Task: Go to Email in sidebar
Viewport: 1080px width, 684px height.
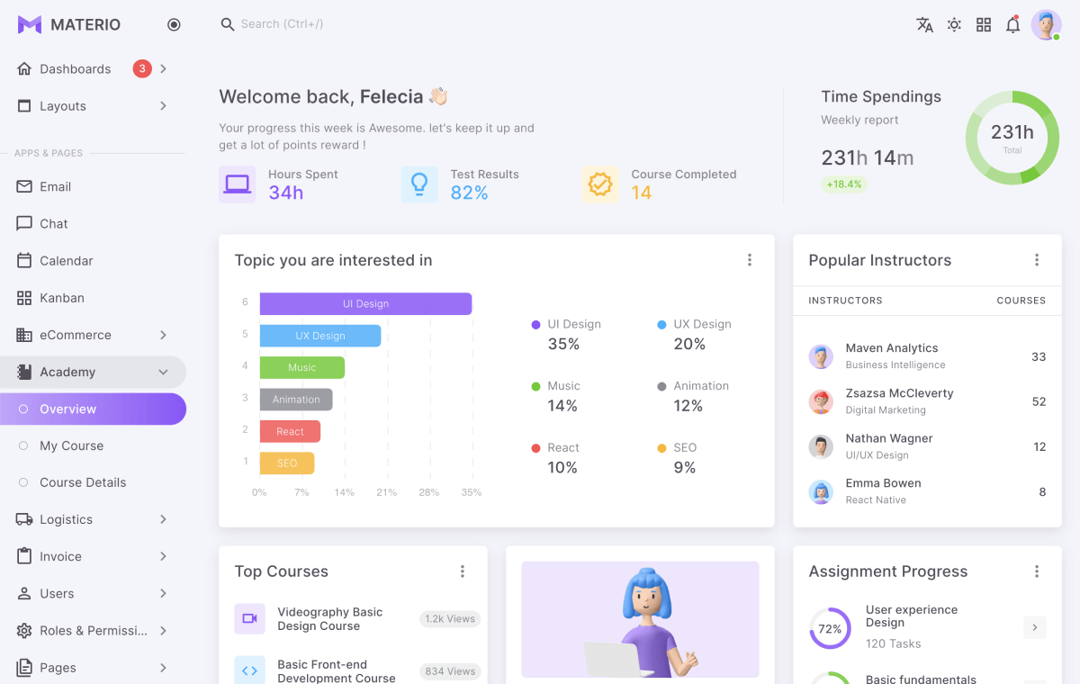Action: [93, 187]
